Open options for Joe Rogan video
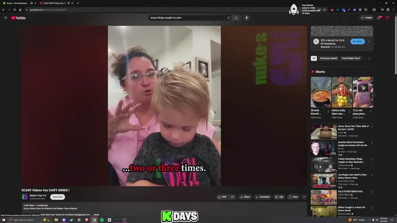397x223 pixels. [x=372, y=175]
